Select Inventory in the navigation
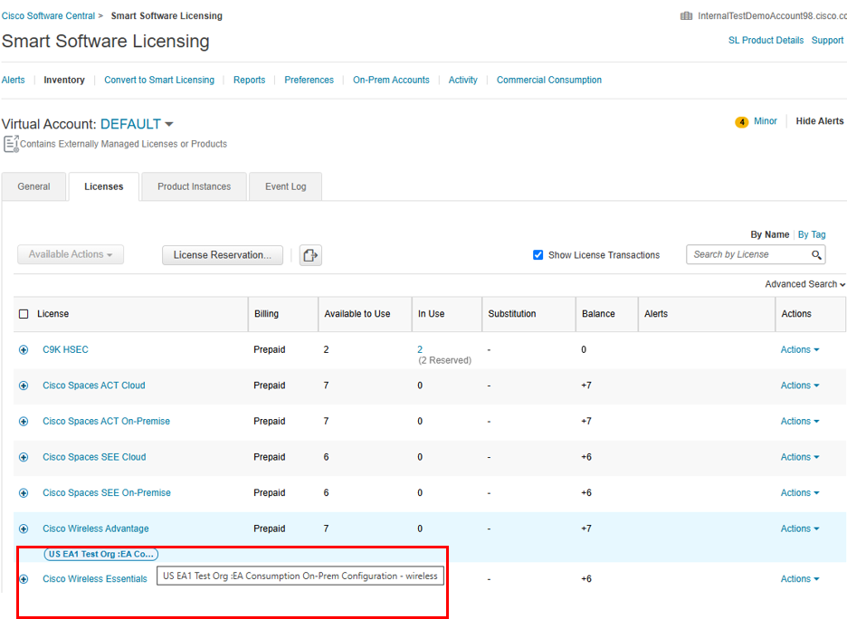The width and height of the screenshot is (847, 619). tap(64, 80)
